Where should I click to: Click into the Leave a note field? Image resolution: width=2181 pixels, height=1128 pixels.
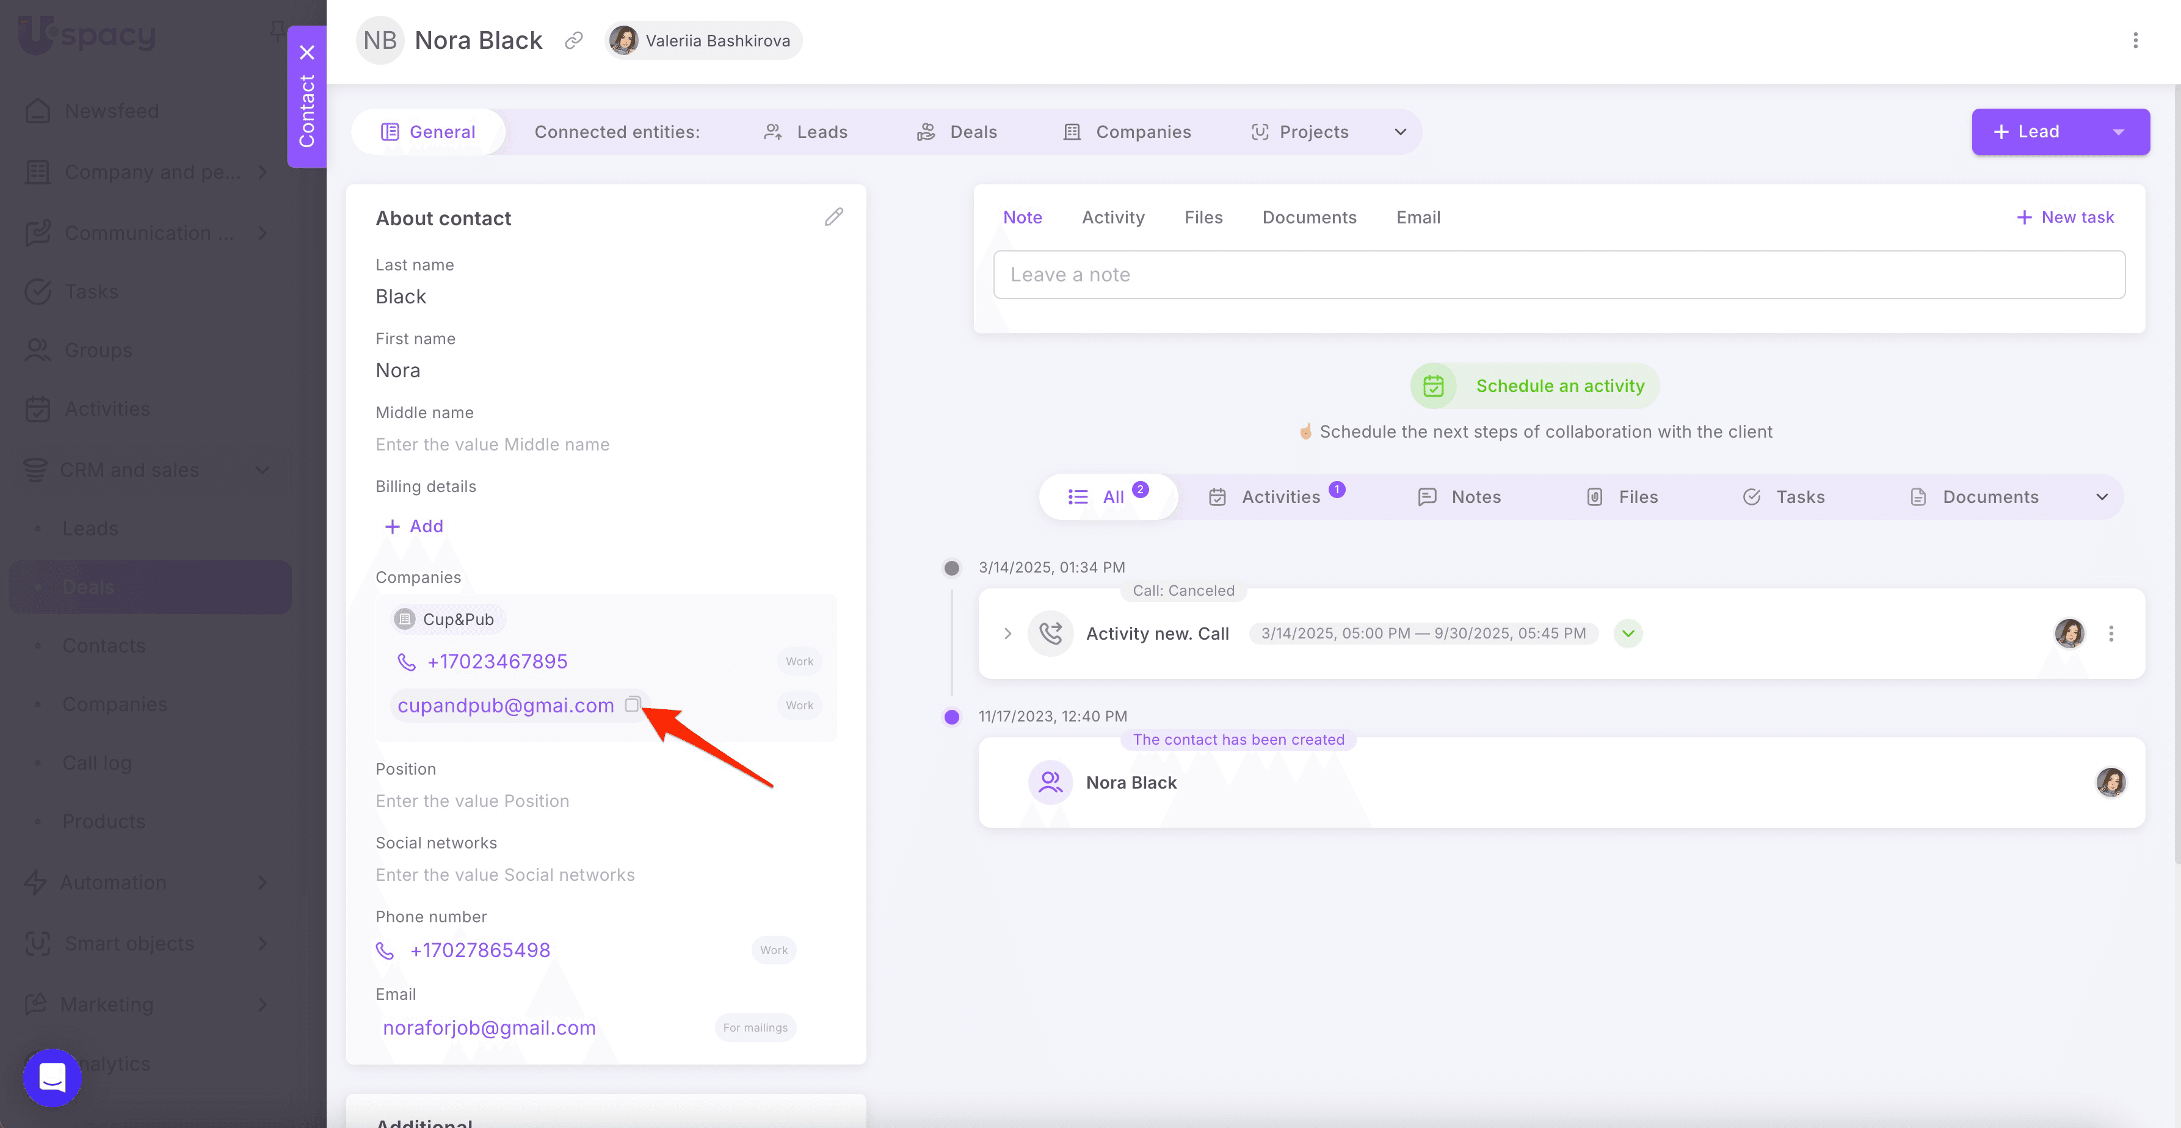(1558, 275)
